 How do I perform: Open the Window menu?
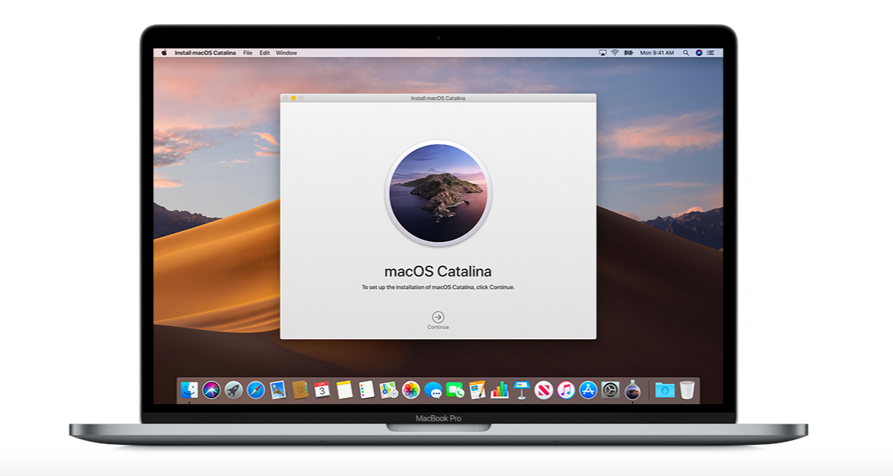286,53
